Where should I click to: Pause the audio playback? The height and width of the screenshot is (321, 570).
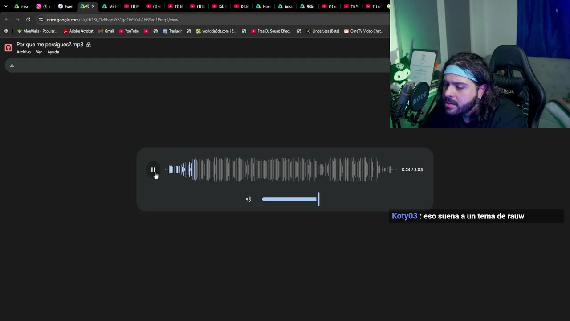pyautogui.click(x=153, y=169)
